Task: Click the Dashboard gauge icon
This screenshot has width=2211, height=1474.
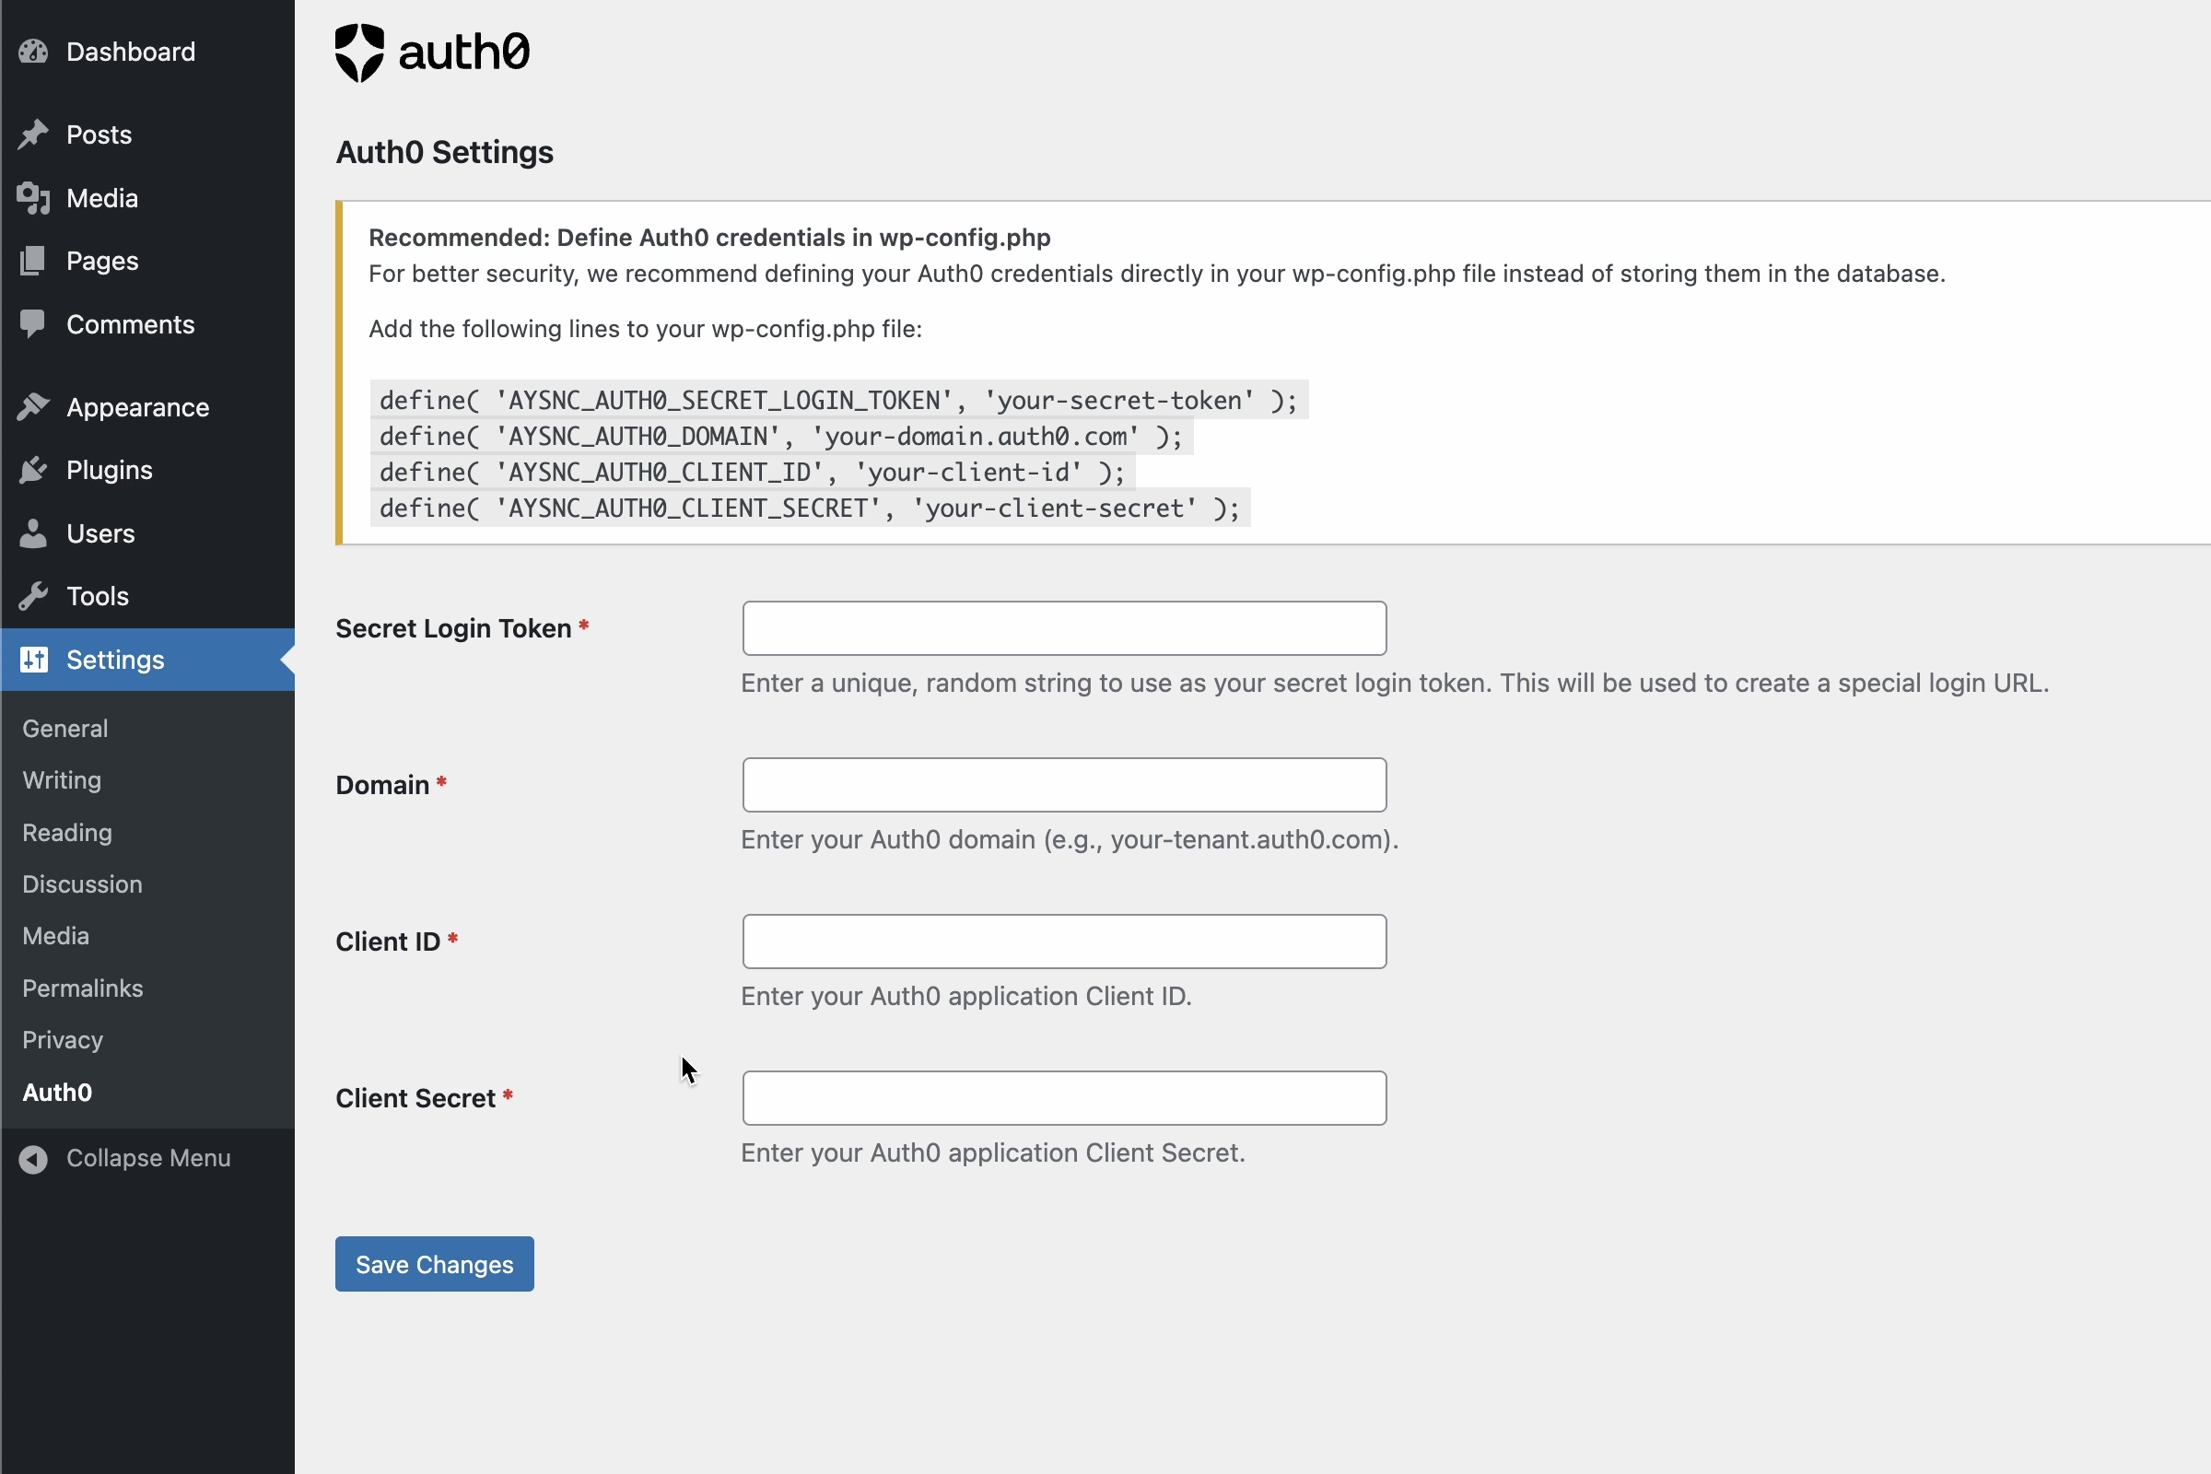Action: point(33,52)
